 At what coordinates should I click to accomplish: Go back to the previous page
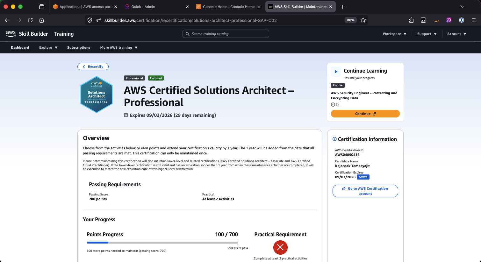[7, 20]
